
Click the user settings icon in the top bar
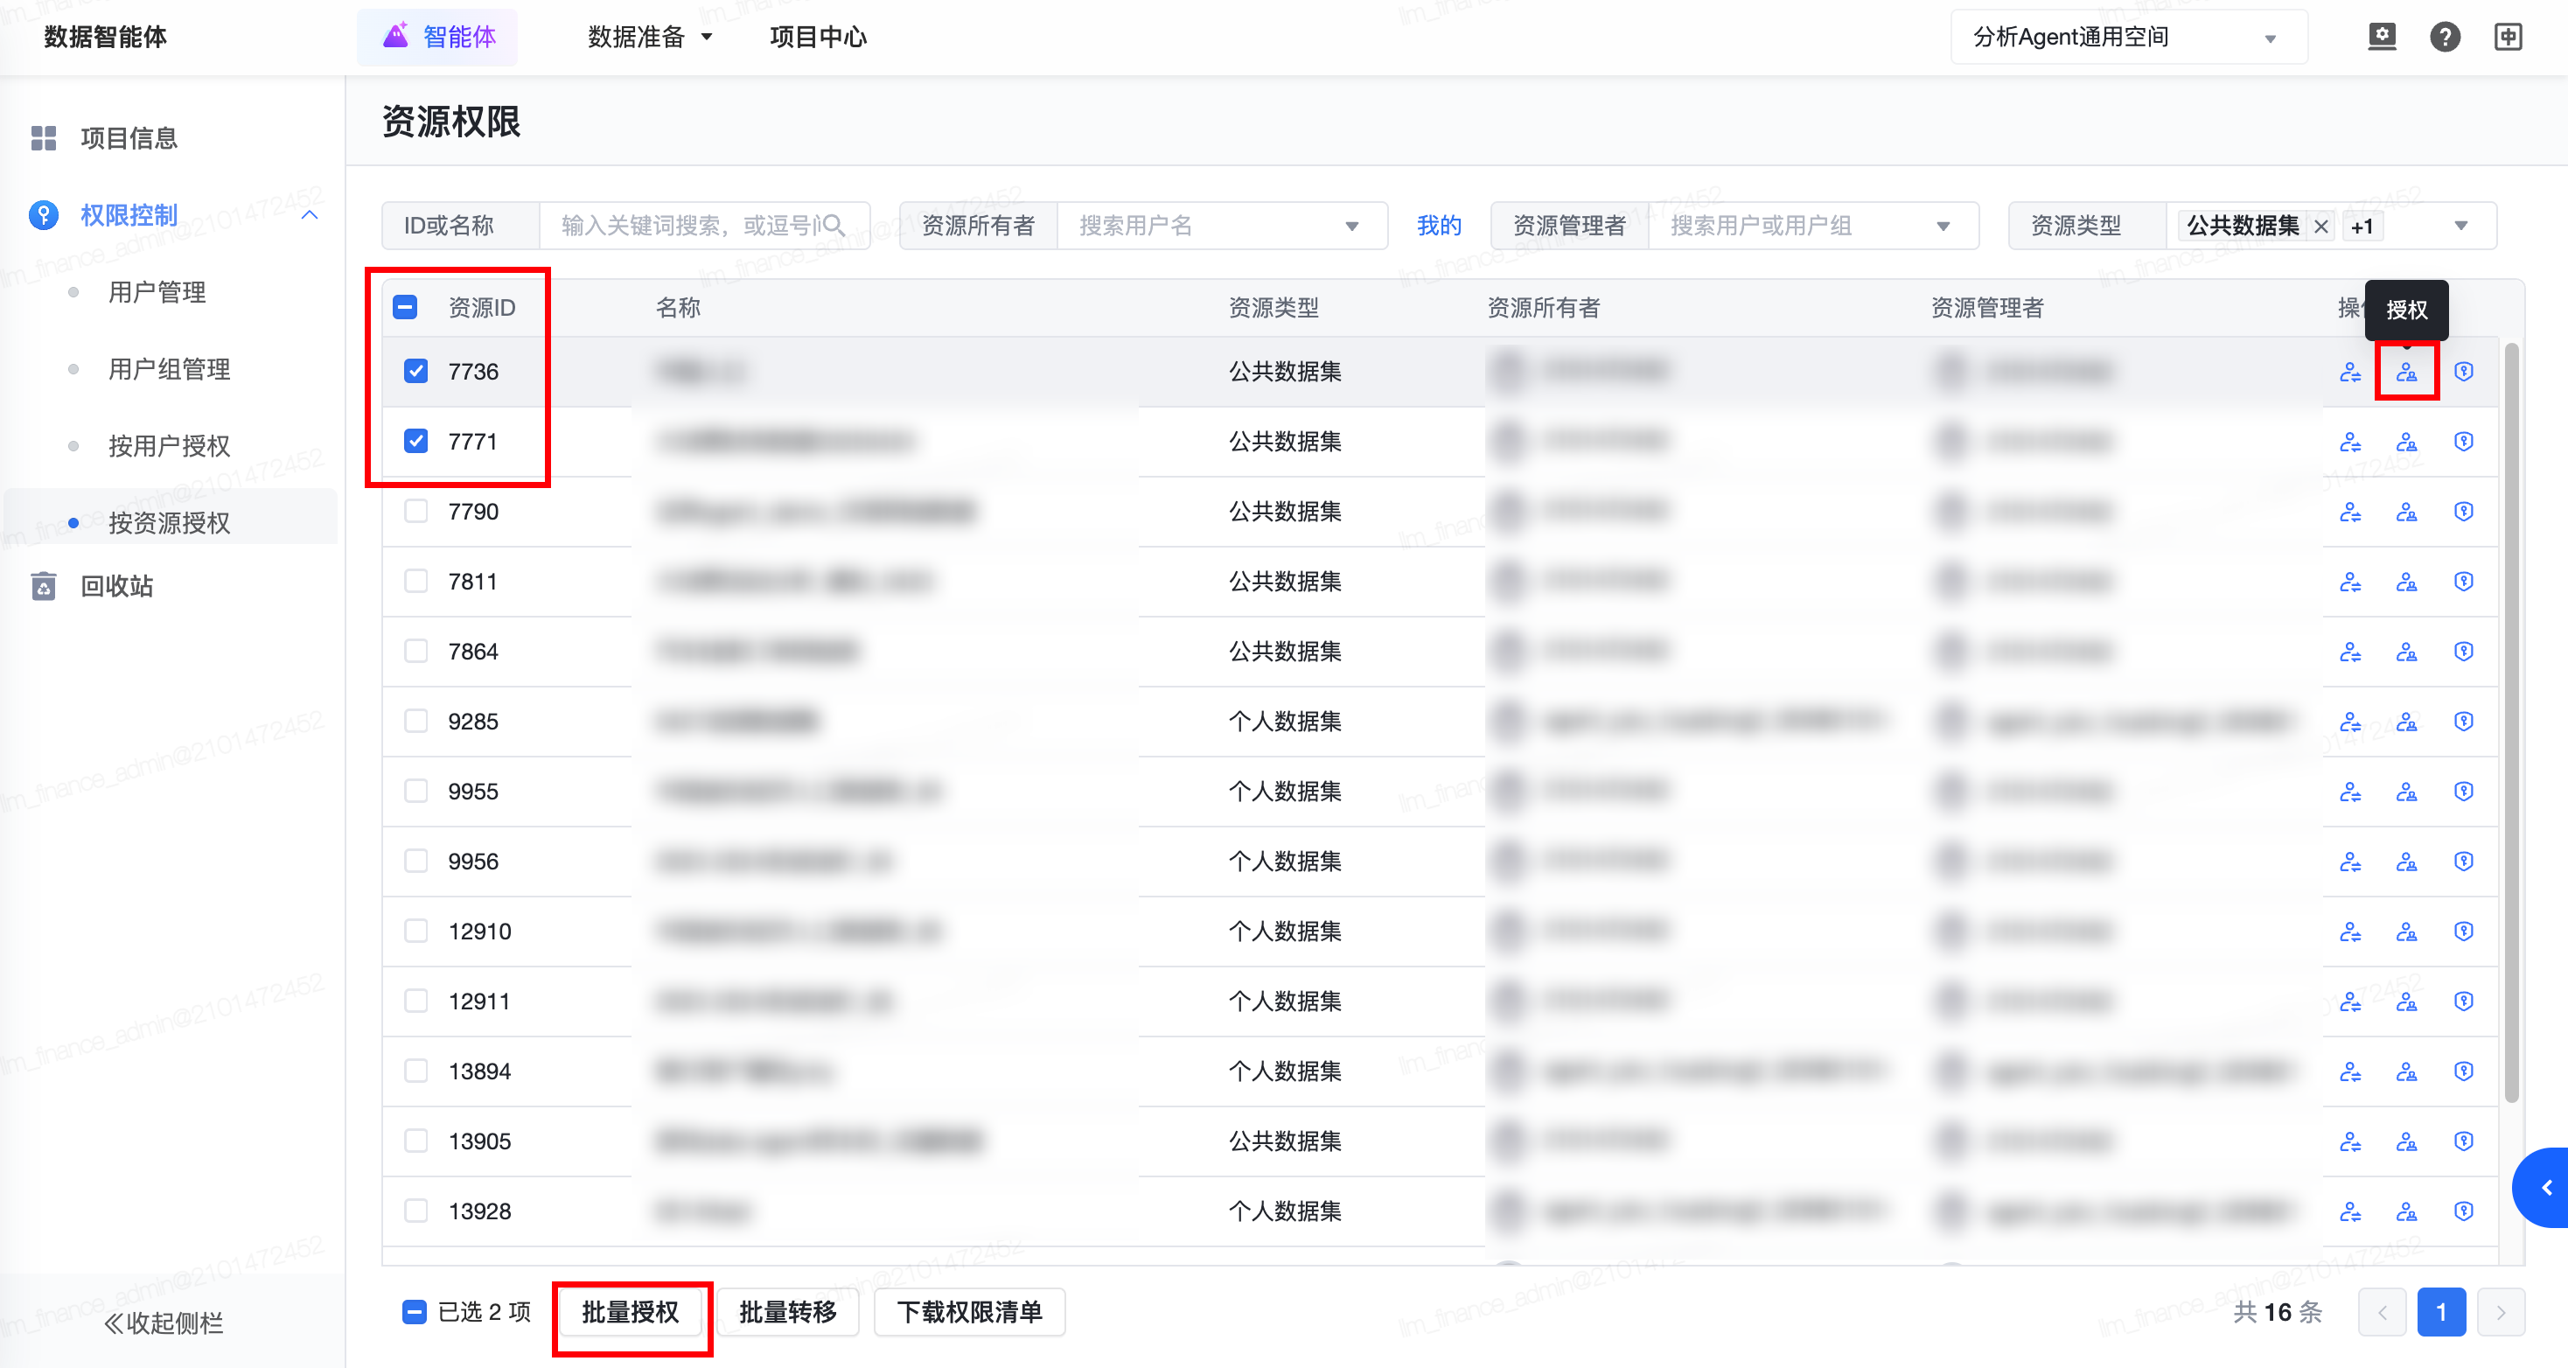[2382, 37]
